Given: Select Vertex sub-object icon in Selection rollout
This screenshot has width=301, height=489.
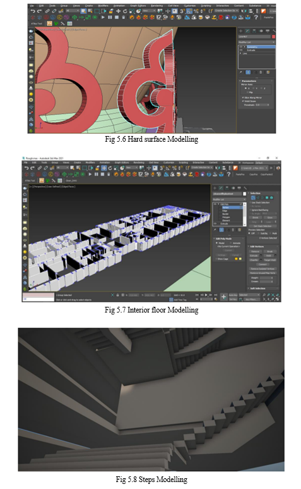Looking at the screenshot, I should pos(253,198).
